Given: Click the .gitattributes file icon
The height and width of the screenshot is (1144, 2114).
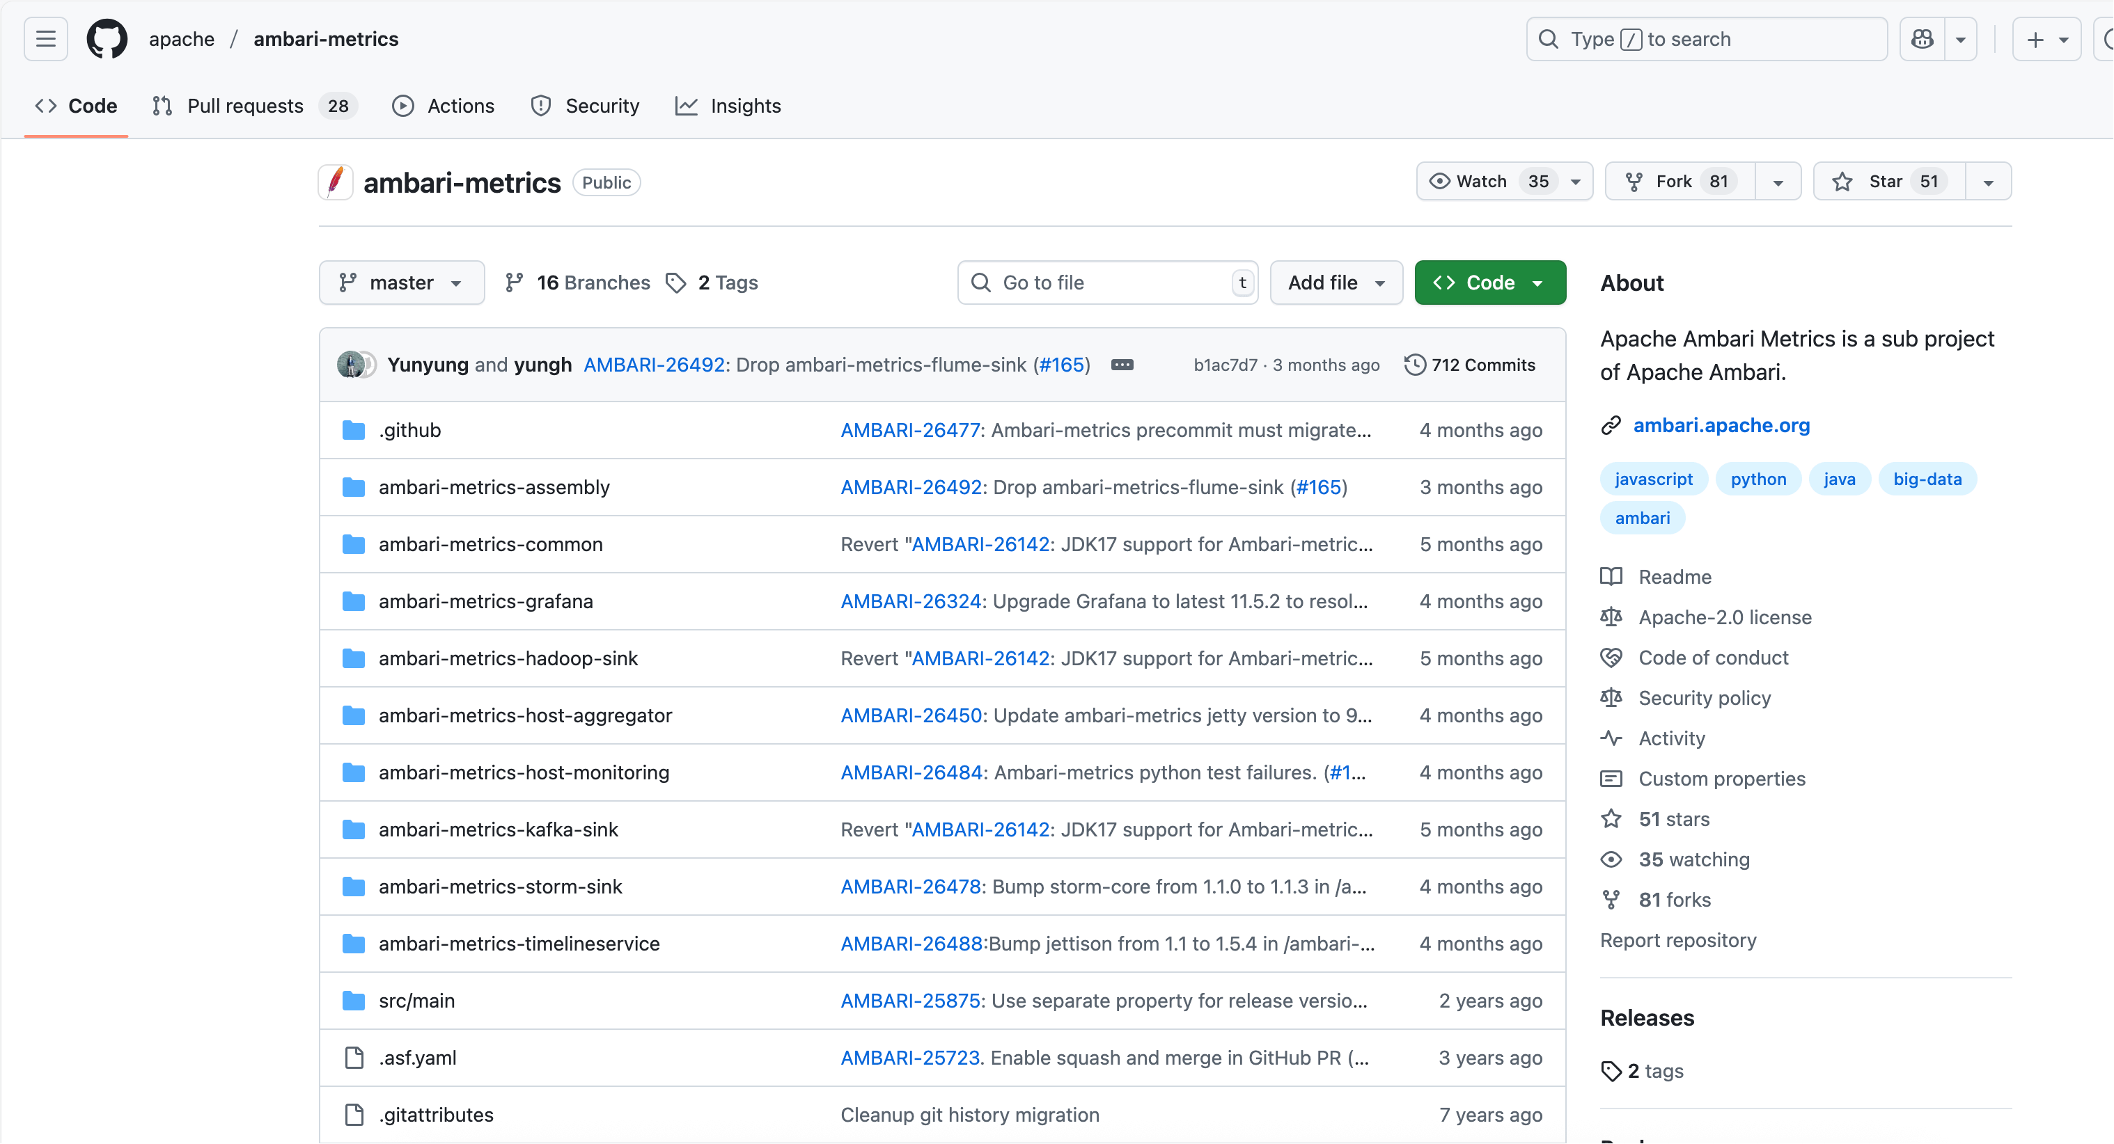Looking at the screenshot, I should click(354, 1115).
